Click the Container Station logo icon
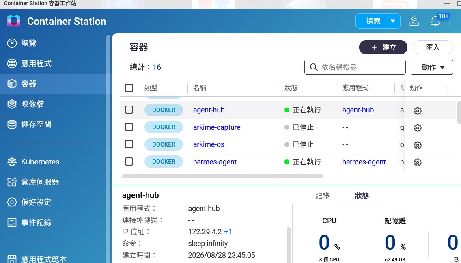 (x=13, y=21)
